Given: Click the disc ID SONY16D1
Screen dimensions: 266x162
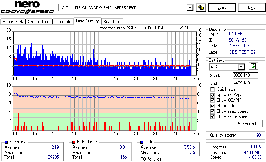Looking at the screenshot, I should coord(239,40).
